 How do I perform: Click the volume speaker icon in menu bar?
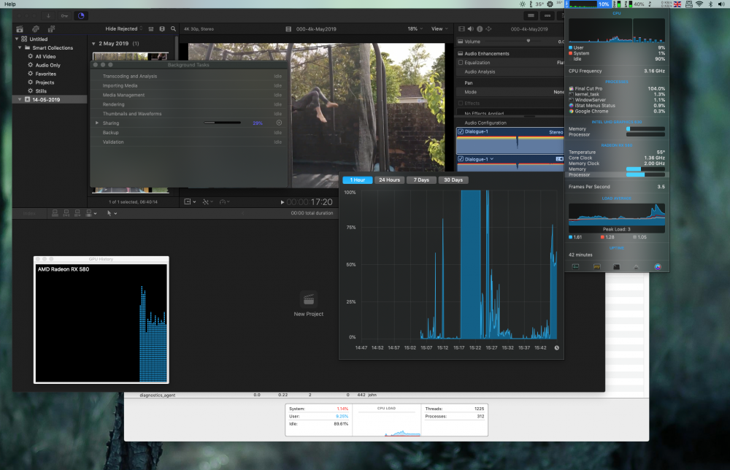click(x=721, y=4)
